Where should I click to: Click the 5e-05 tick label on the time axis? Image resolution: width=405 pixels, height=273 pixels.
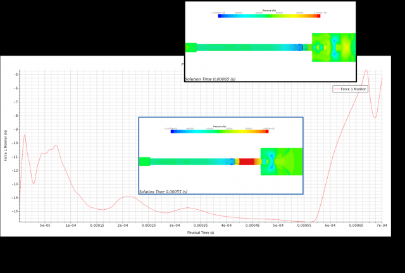point(46,225)
